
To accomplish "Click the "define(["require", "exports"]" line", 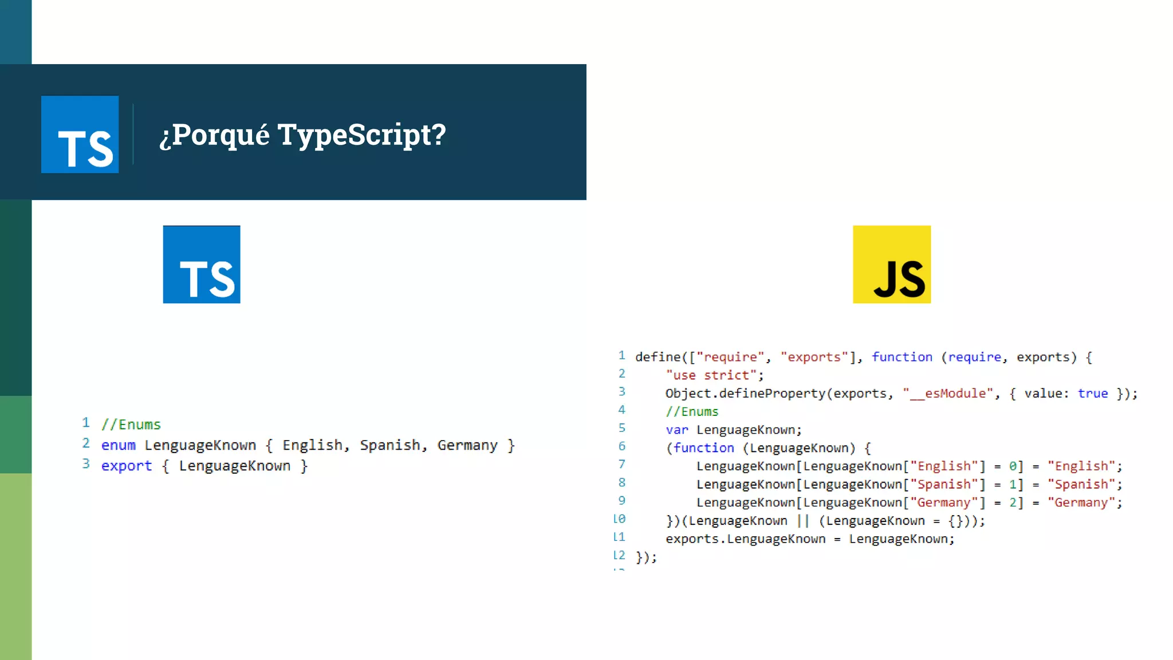I will 864,357.
